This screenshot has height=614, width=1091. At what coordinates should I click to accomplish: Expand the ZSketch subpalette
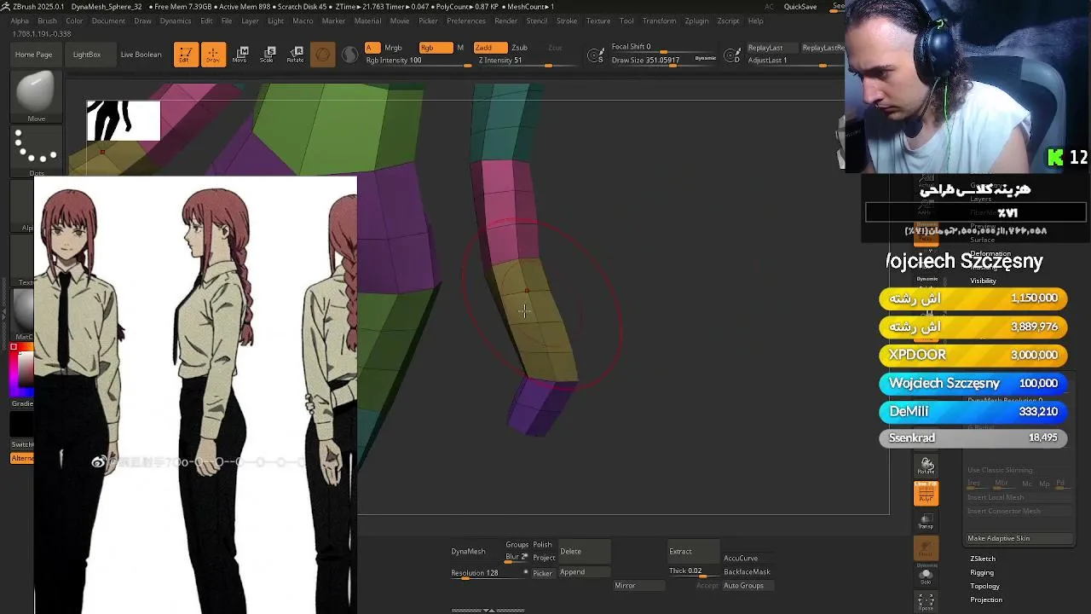[983, 559]
